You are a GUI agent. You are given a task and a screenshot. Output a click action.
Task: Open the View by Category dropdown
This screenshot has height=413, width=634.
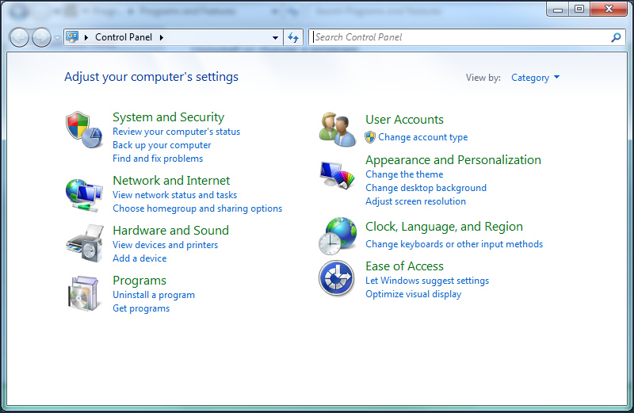[x=536, y=78]
